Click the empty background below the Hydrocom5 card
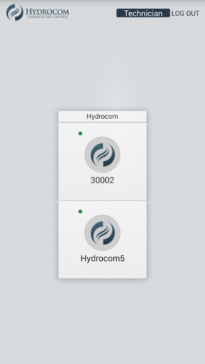This screenshot has width=205, height=364. (102, 320)
